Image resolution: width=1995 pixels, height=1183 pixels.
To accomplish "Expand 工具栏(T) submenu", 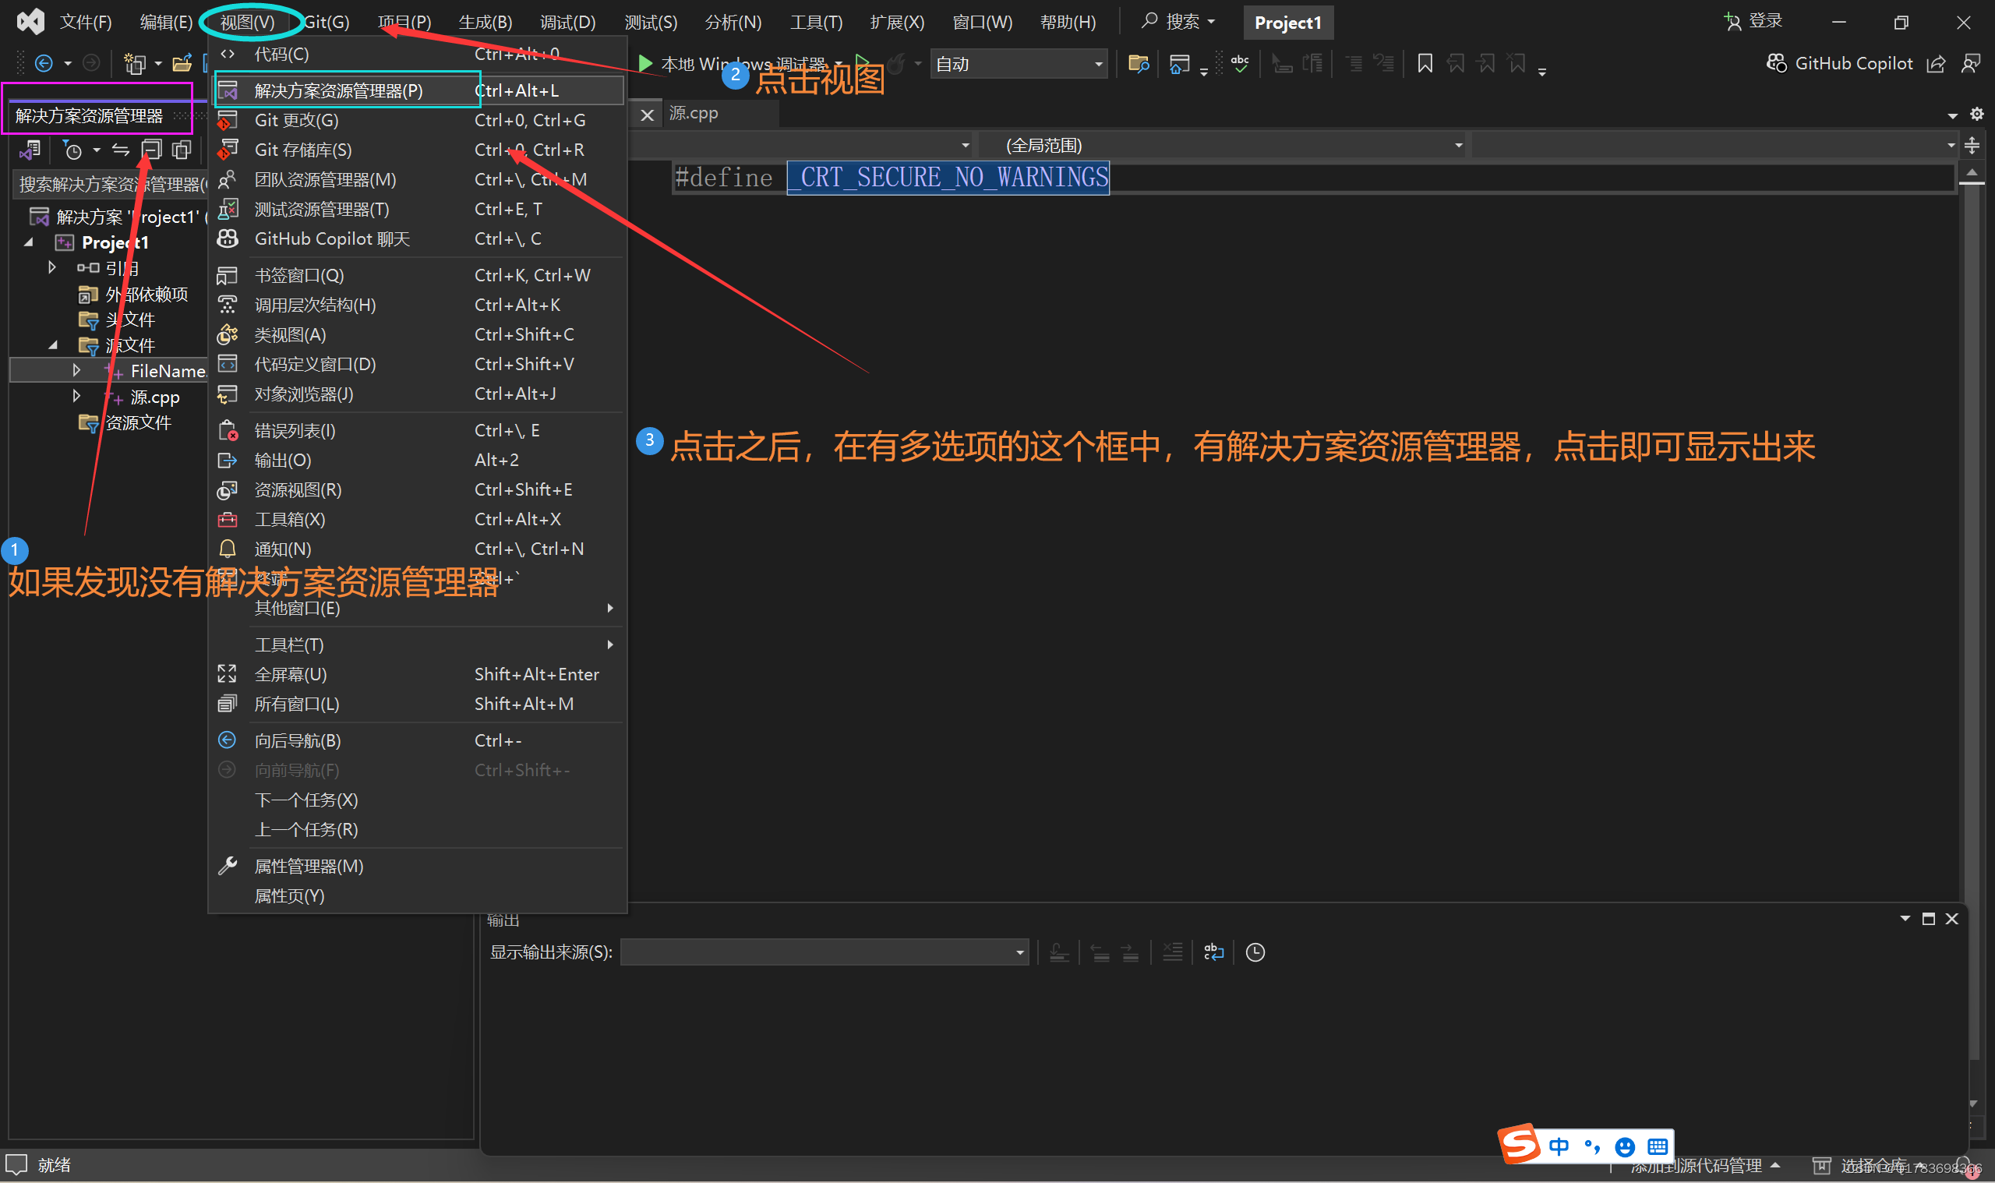I will [x=418, y=644].
